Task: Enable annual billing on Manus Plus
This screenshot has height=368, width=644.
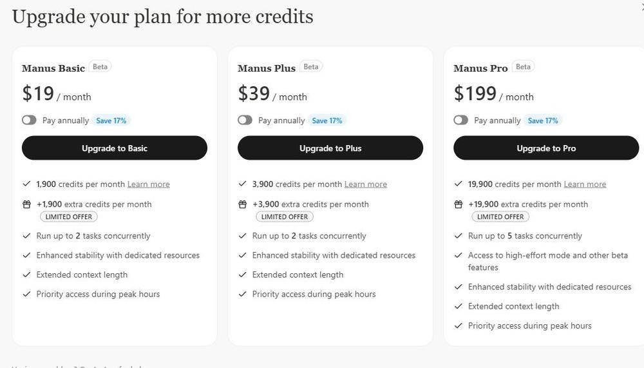Action: point(245,120)
